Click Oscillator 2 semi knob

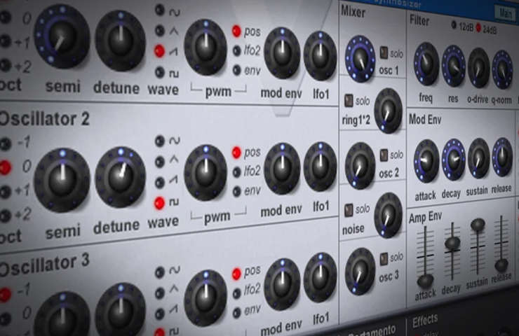(x=62, y=180)
